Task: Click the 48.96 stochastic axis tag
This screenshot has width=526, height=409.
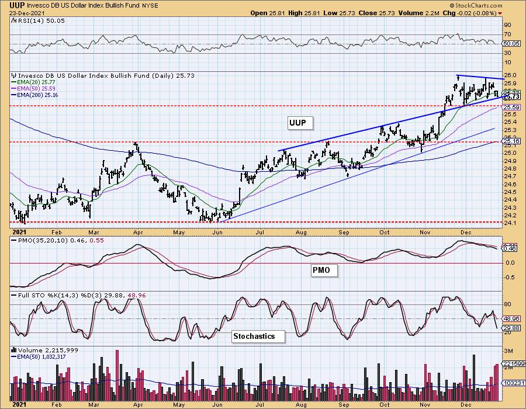Action: 511,318
